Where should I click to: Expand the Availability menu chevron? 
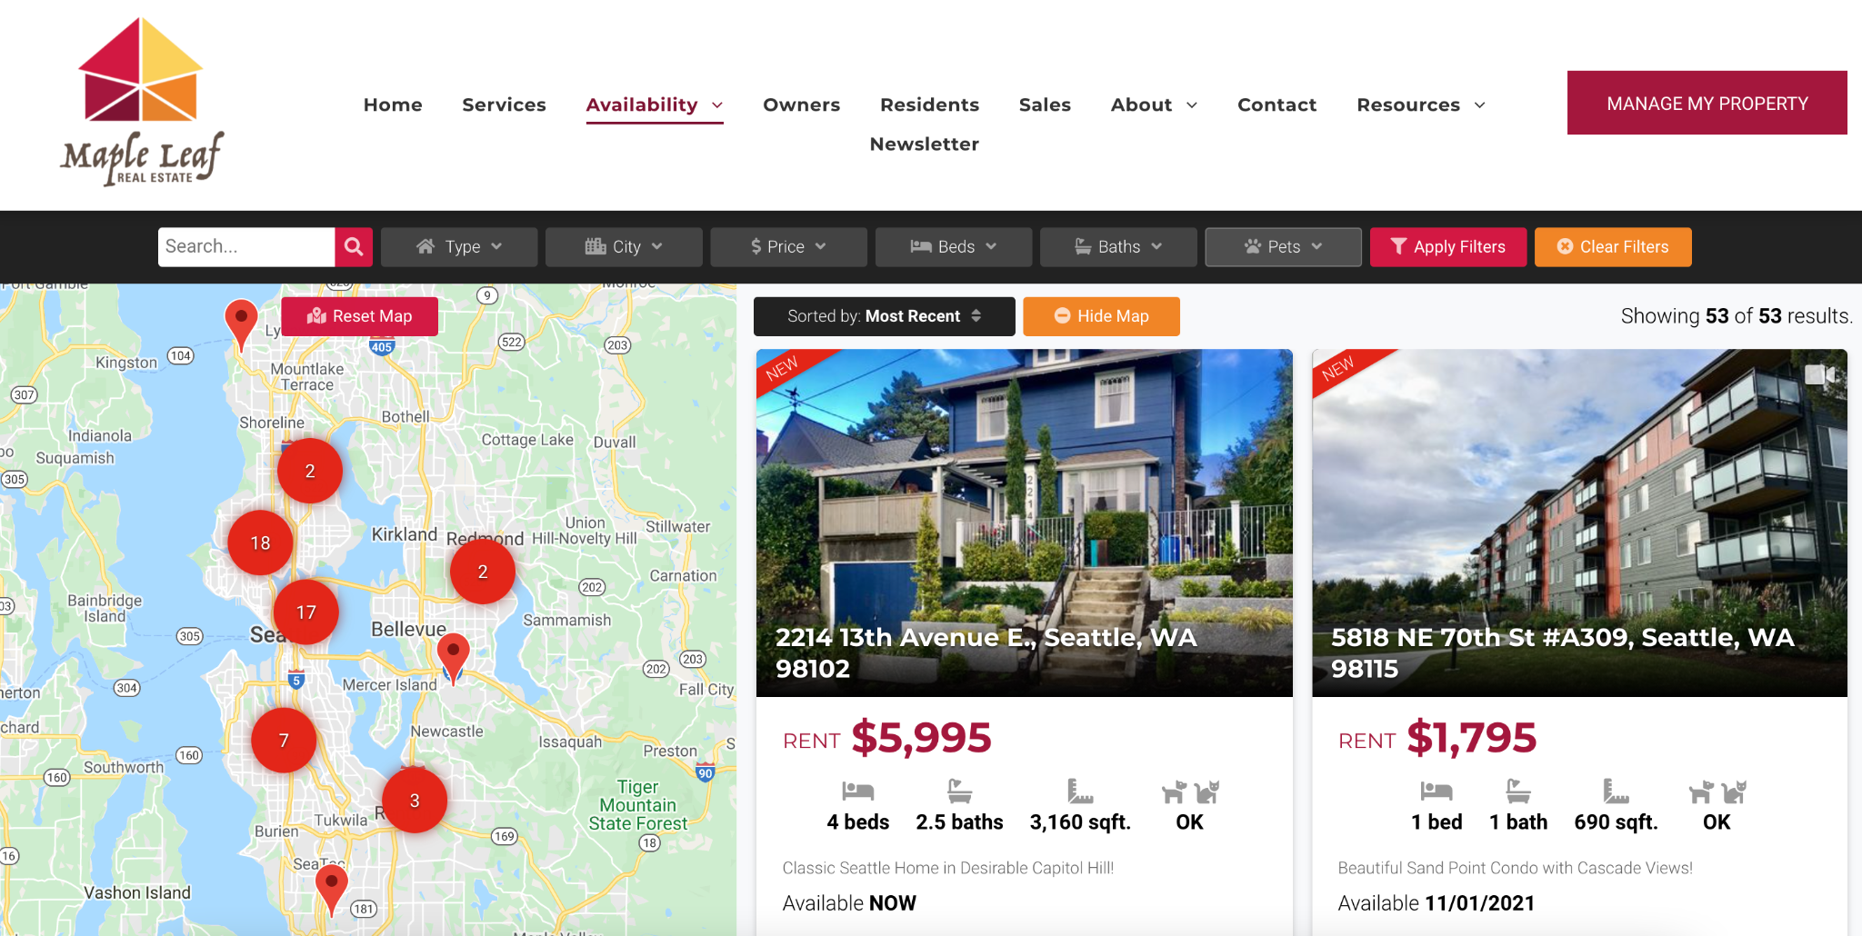point(717,105)
